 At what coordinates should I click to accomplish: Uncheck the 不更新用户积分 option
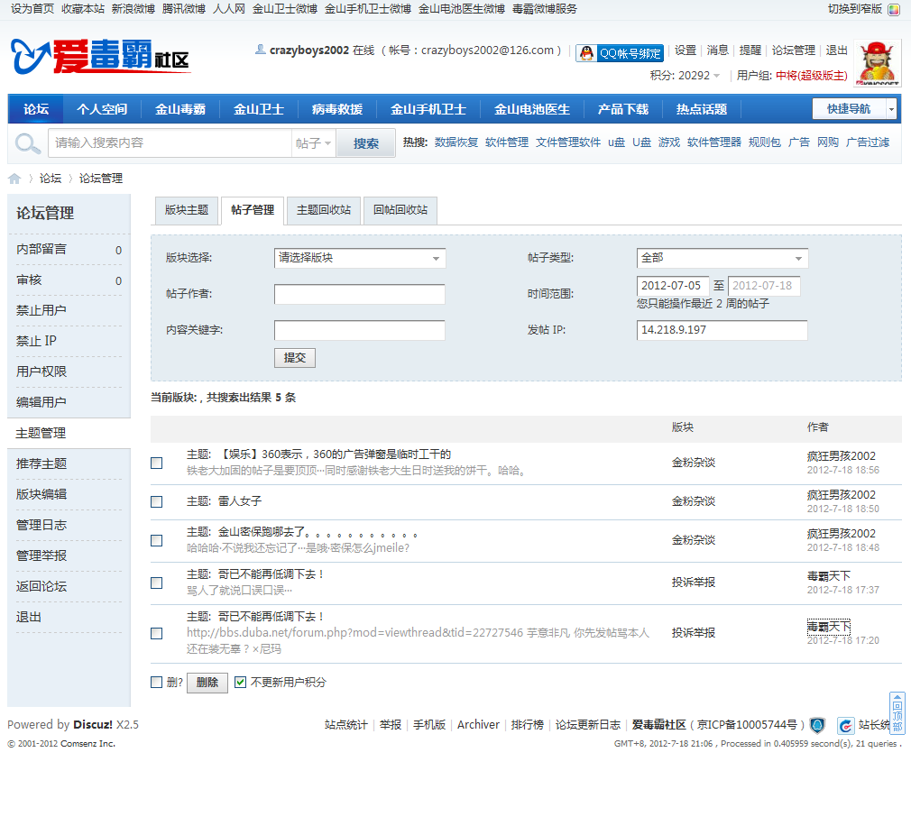pos(239,684)
